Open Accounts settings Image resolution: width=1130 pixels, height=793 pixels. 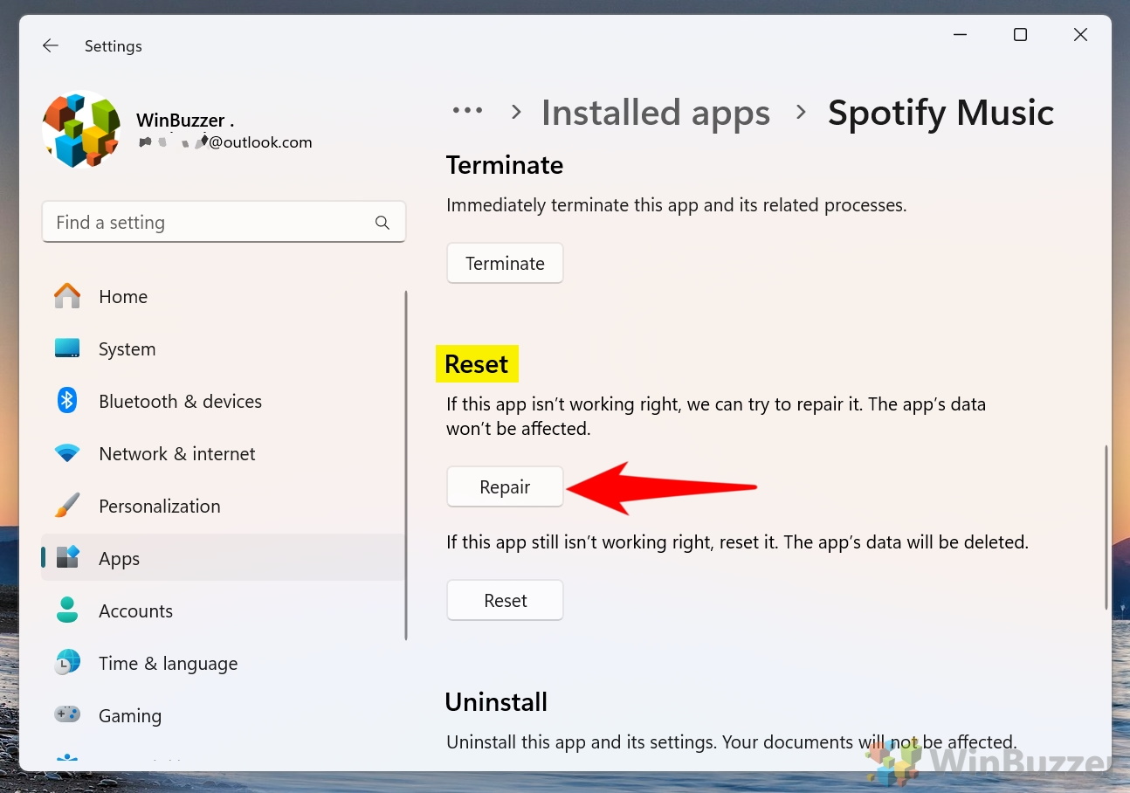(x=136, y=611)
